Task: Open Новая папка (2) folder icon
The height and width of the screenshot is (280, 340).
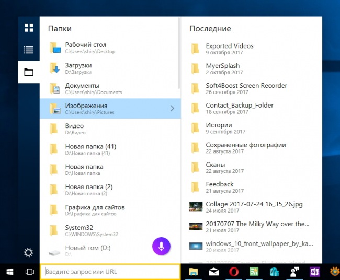Action: click(53, 190)
